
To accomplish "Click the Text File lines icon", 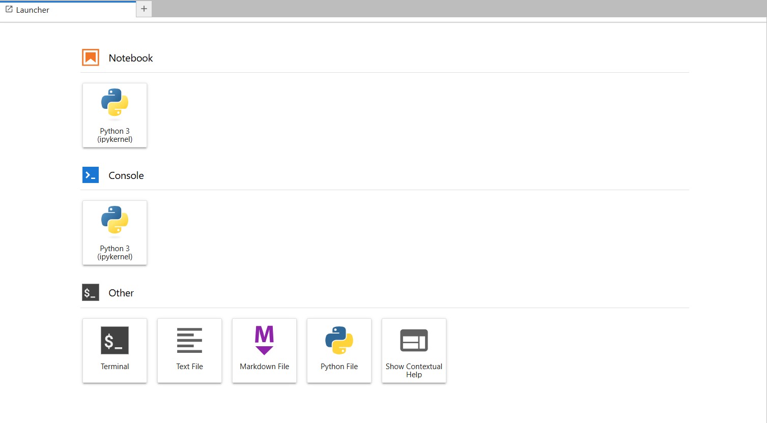I will pos(189,340).
